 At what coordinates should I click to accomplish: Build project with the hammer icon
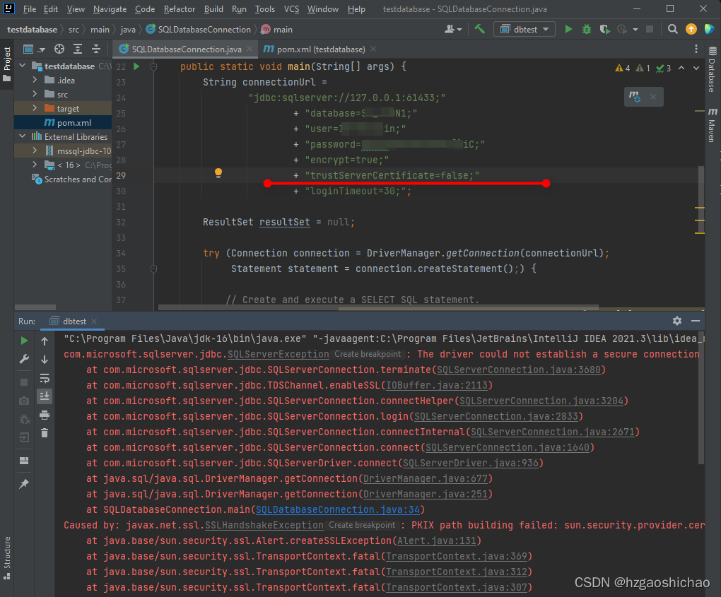tap(479, 30)
